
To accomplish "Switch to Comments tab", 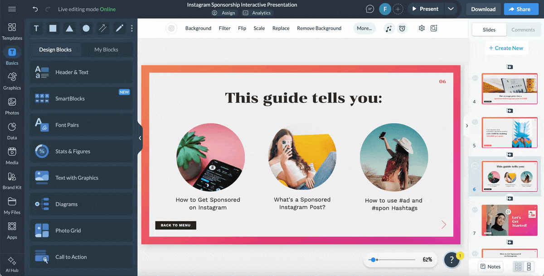I will pyautogui.click(x=523, y=29).
